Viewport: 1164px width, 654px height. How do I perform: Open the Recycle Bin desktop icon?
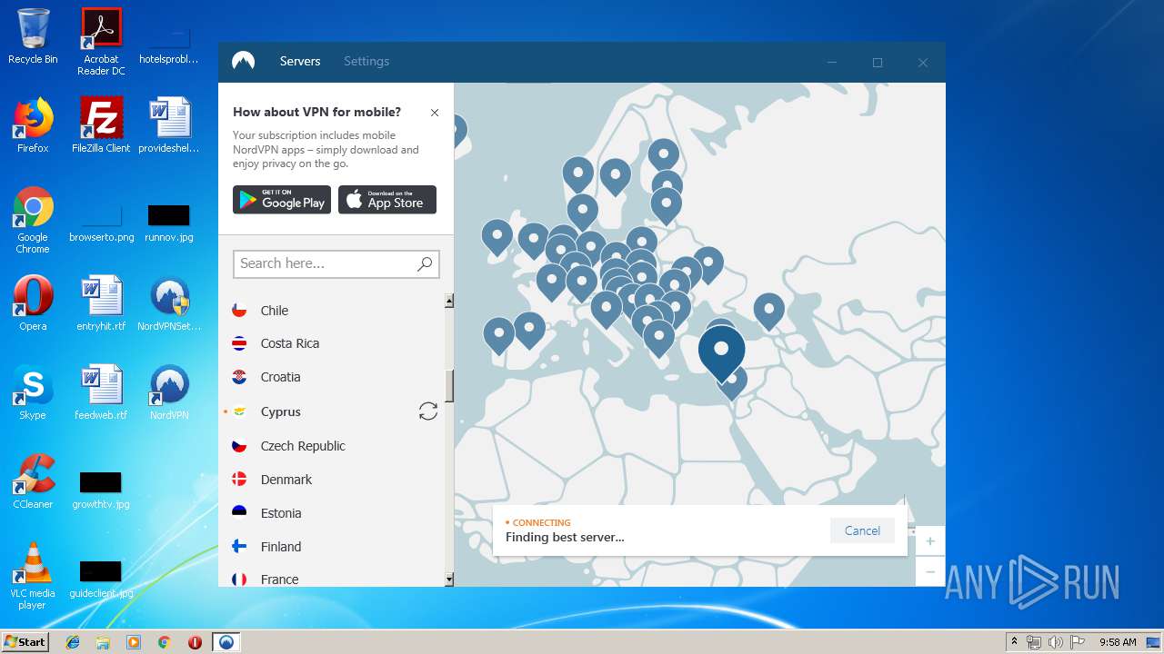click(33, 36)
